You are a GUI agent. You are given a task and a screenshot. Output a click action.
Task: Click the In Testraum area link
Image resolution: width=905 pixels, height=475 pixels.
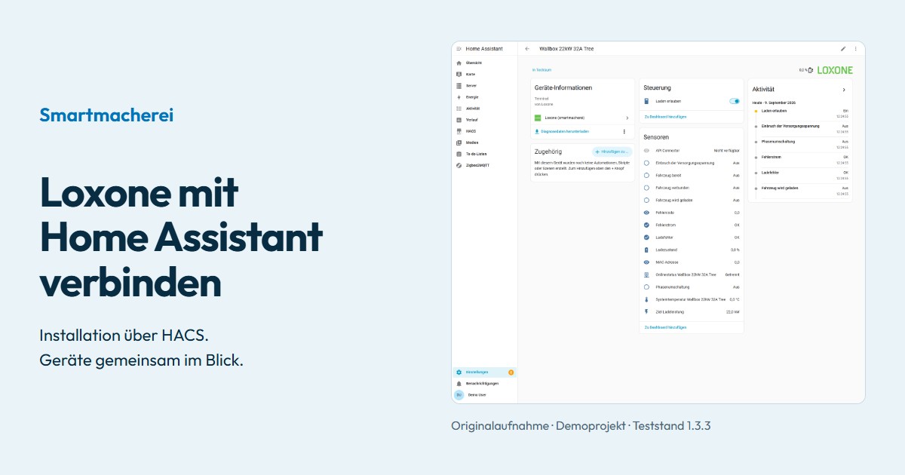541,70
